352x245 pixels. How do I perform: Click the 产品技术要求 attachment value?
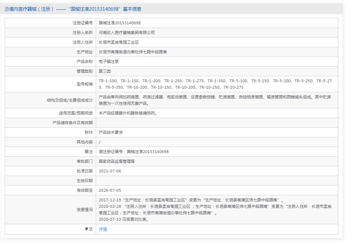pos(111,132)
